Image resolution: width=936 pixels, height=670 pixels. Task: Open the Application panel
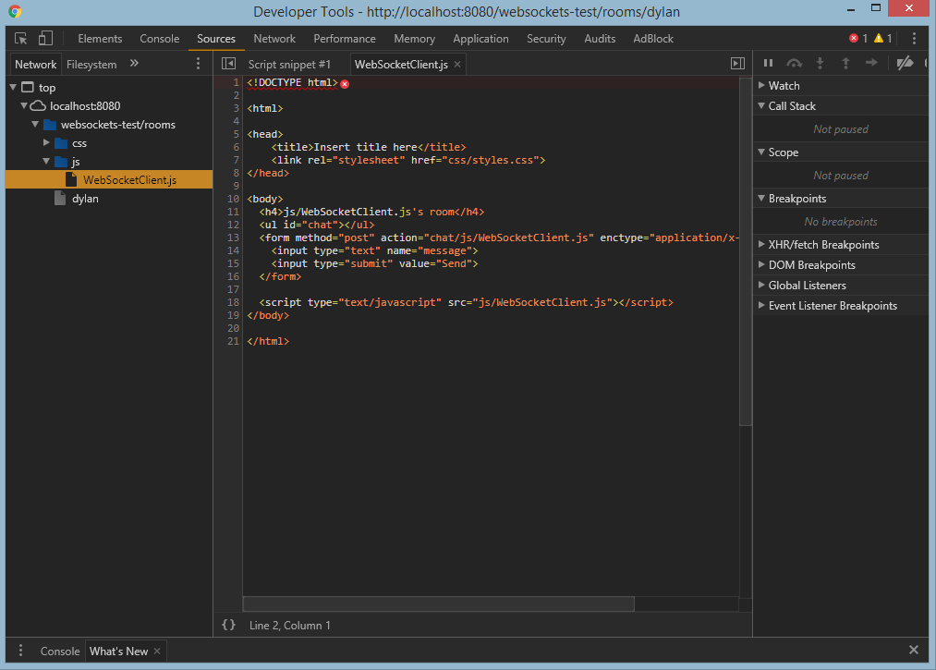[x=480, y=39]
